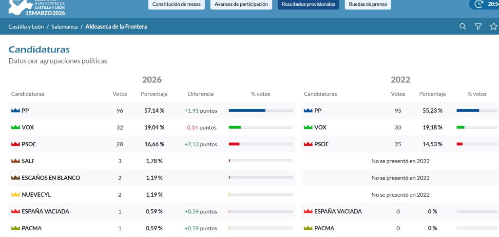Click the yellow NUEVECYL crown icon
Viewport: 499px width, 237px height.
[x=15, y=194]
